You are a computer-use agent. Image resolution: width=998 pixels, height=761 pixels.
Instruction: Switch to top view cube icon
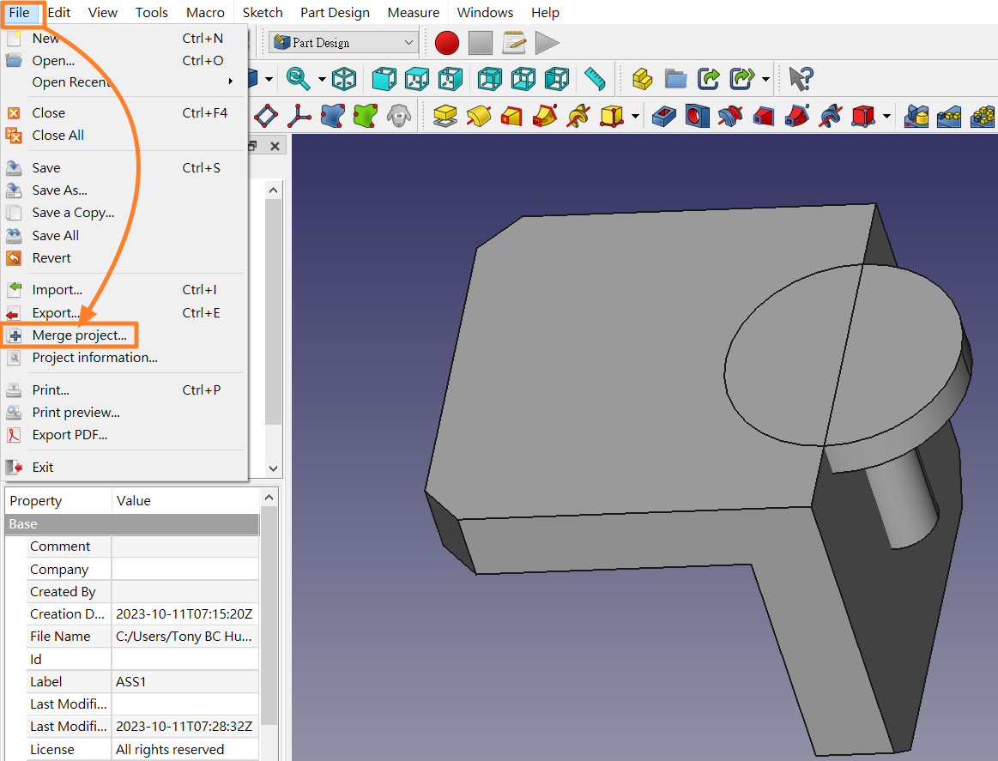click(417, 79)
